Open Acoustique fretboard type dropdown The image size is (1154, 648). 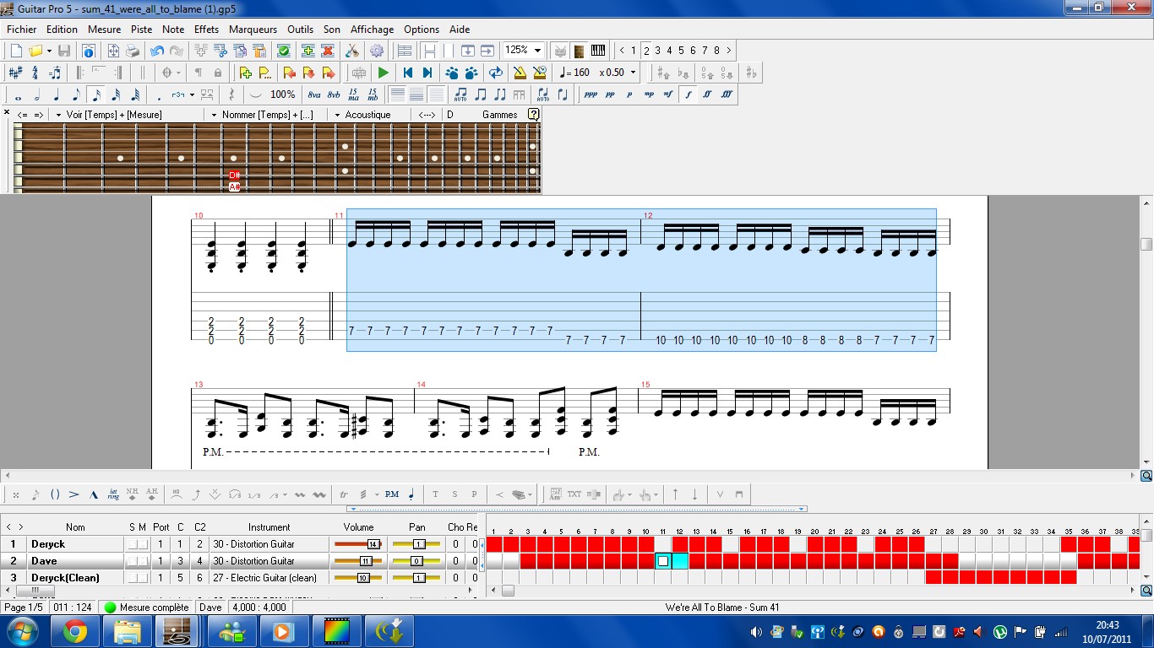(337, 114)
